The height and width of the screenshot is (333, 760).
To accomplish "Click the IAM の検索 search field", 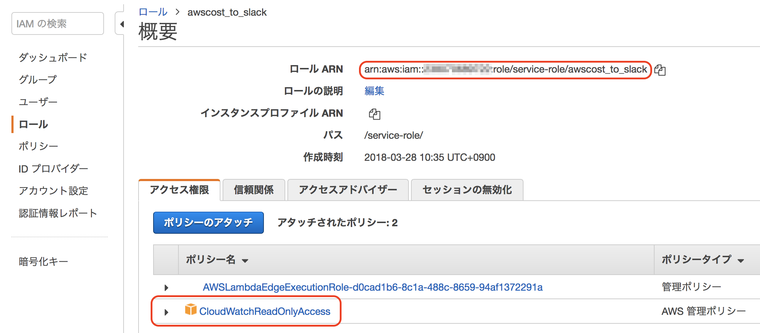I will click(x=57, y=23).
